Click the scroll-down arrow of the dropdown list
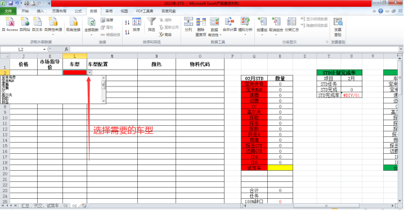The width and height of the screenshot is (404, 210). [x=104, y=101]
